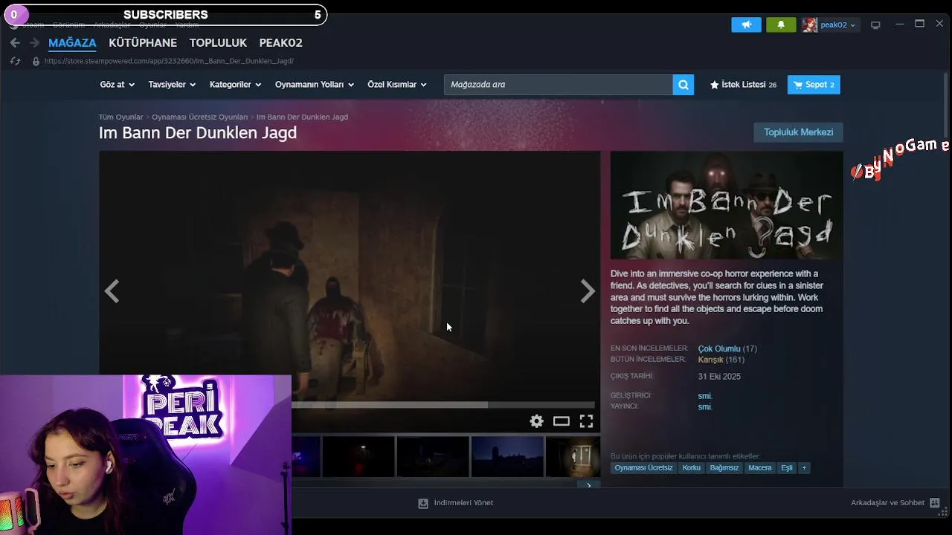Focus the Mağazada ara search field
This screenshot has height=535, width=952.
point(558,85)
